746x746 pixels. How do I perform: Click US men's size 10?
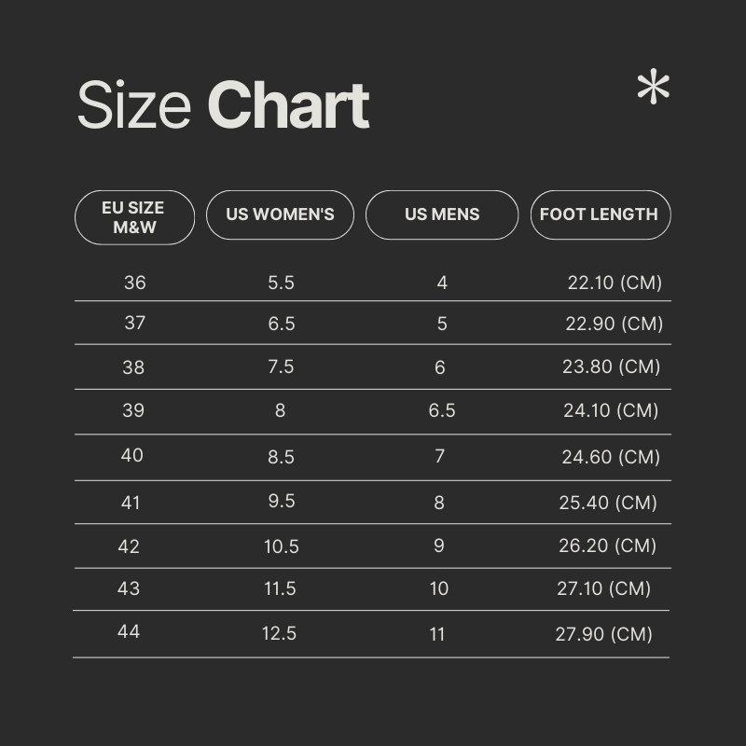(x=438, y=589)
